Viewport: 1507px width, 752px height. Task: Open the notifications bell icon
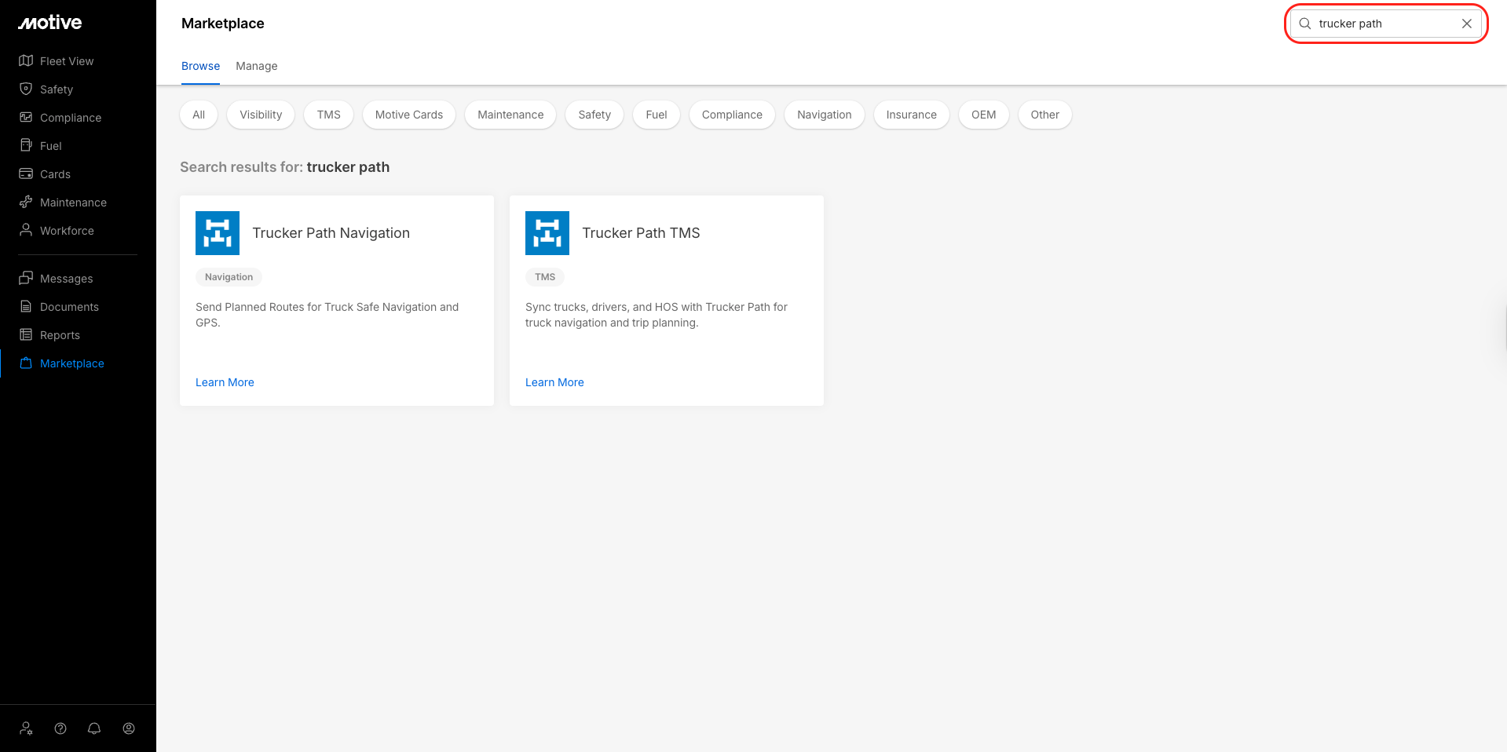(94, 728)
